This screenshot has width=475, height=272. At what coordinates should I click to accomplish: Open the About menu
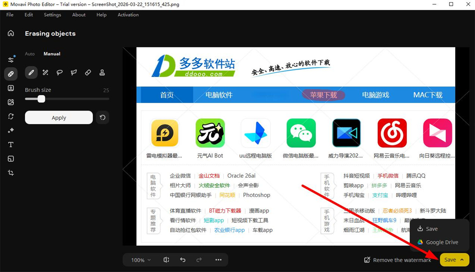click(79, 15)
